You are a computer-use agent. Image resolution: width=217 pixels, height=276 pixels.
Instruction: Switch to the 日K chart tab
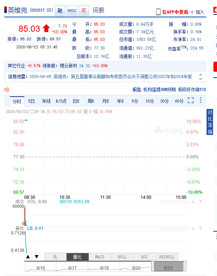(x=76, y=101)
